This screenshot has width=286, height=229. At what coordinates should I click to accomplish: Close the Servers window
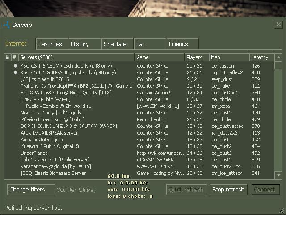[x=278, y=25]
